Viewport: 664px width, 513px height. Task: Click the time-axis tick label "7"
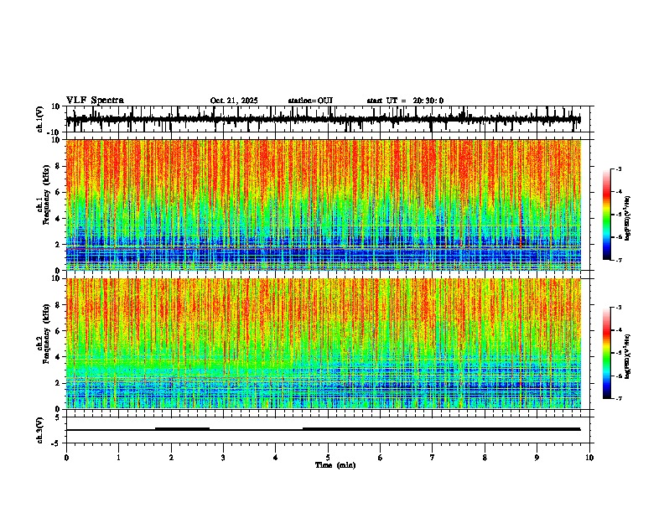coord(433,458)
